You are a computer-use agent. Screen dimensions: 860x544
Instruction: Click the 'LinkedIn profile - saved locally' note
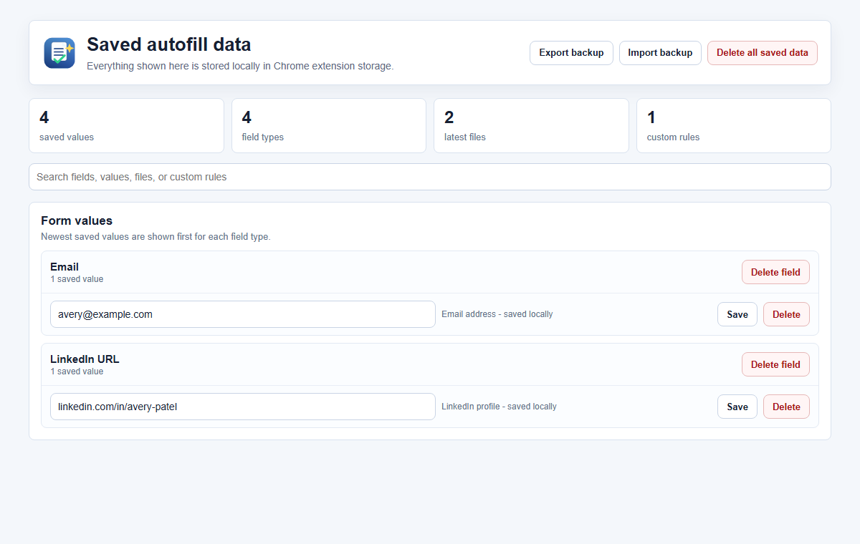coord(499,407)
